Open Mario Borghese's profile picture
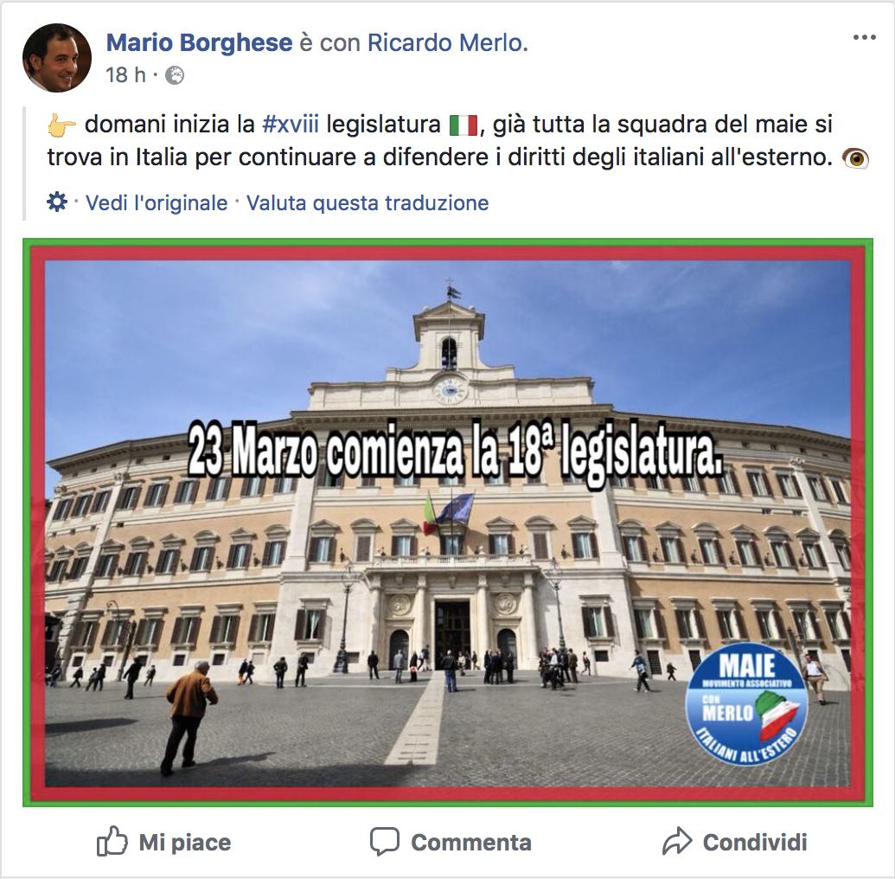This screenshot has height=879, width=895. coord(57,58)
